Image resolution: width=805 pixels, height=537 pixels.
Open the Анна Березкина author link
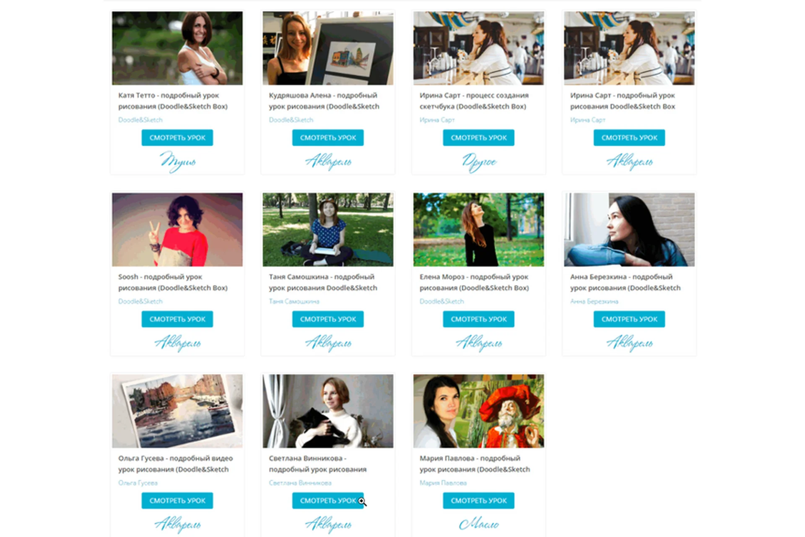(x=594, y=301)
